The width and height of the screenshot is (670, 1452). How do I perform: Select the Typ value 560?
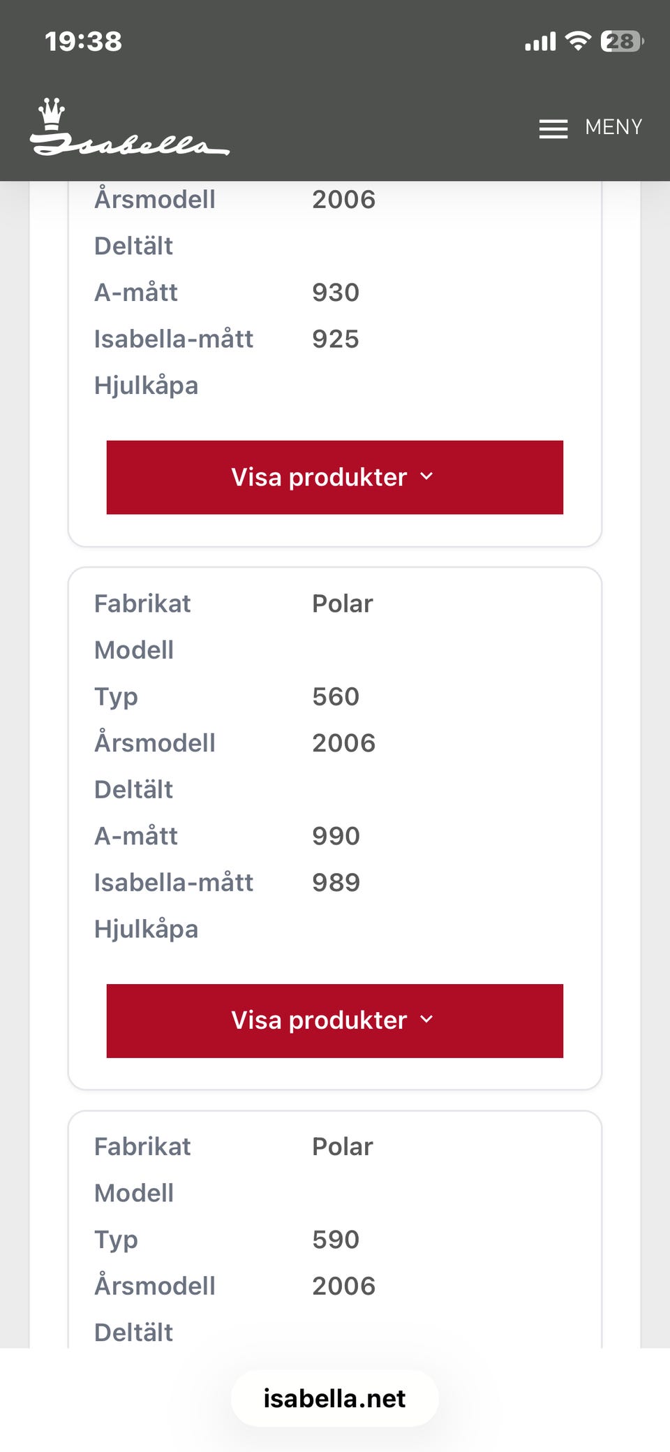[336, 696]
